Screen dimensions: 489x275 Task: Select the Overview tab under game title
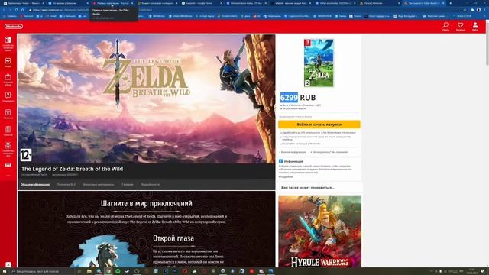tap(35, 185)
